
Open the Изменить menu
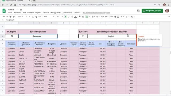pyautogui.click(x=17, y=13)
